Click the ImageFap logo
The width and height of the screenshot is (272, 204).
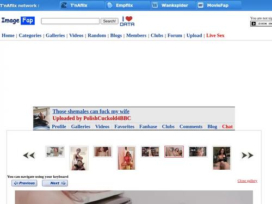18,21
